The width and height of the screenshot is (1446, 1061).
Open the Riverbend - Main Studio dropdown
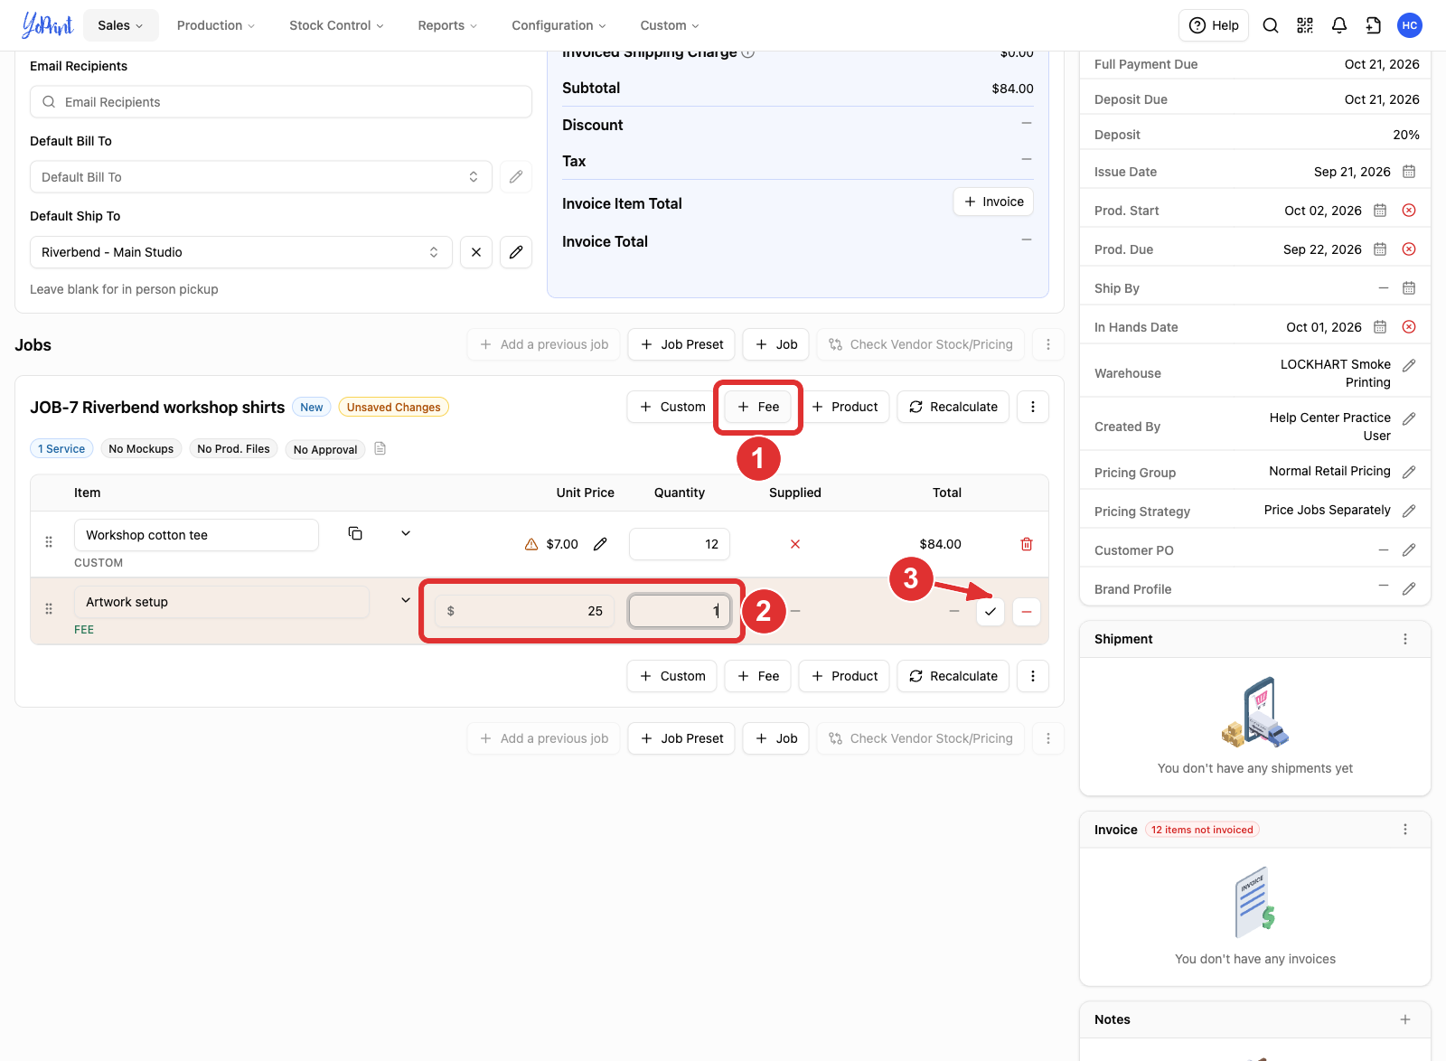[241, 252]
